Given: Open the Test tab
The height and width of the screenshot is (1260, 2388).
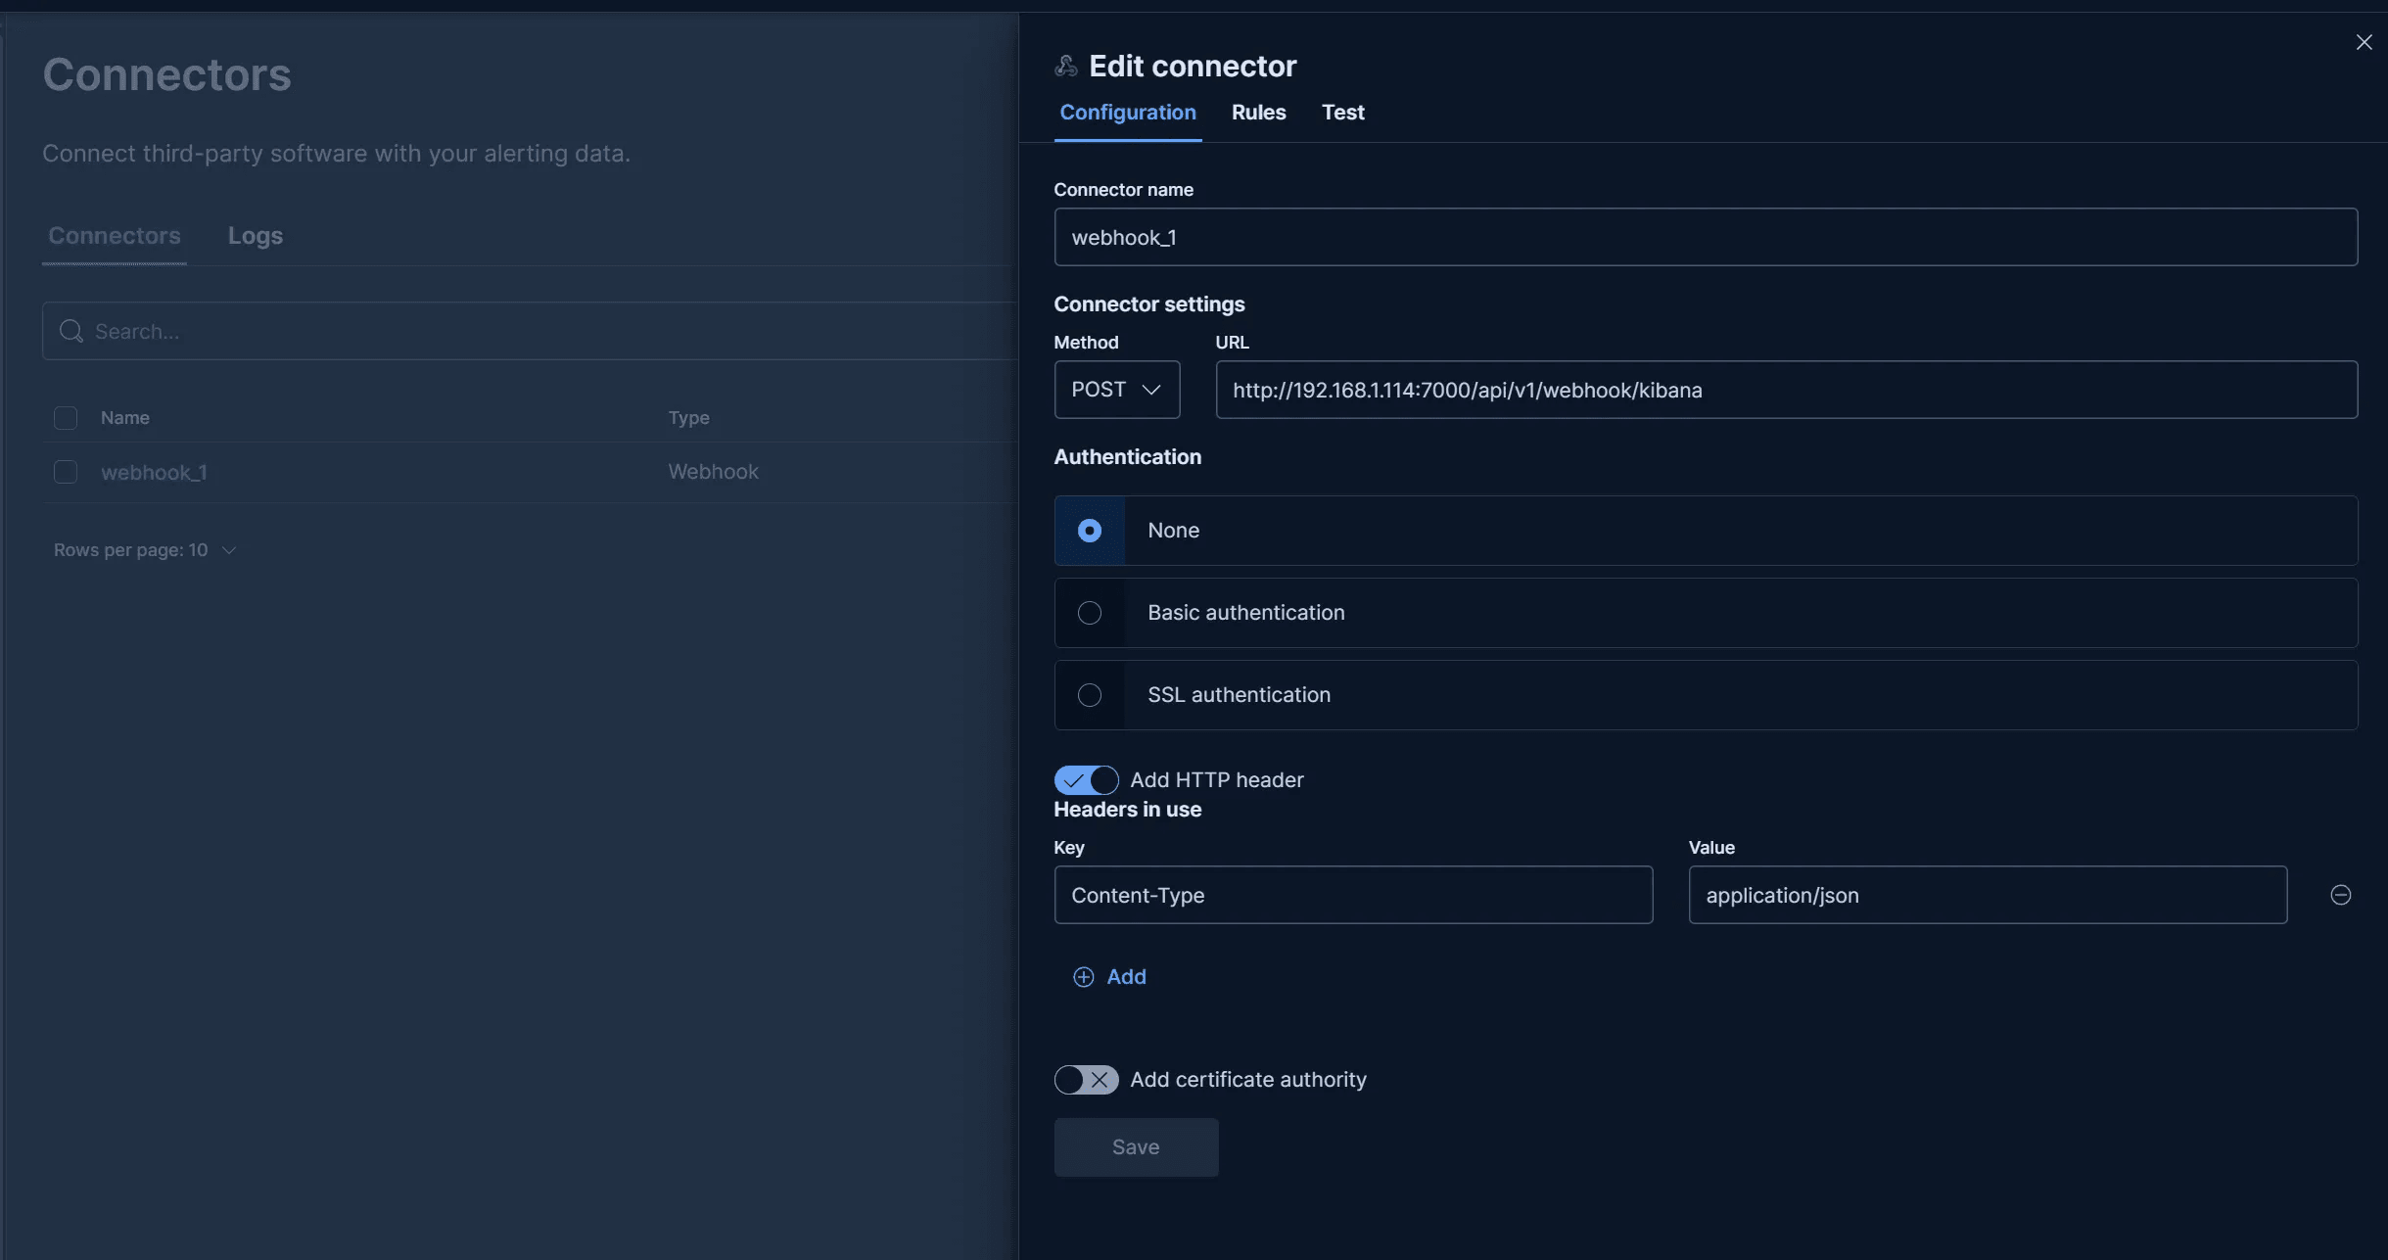Looking at the screenshot, I should click(1342, 113).
